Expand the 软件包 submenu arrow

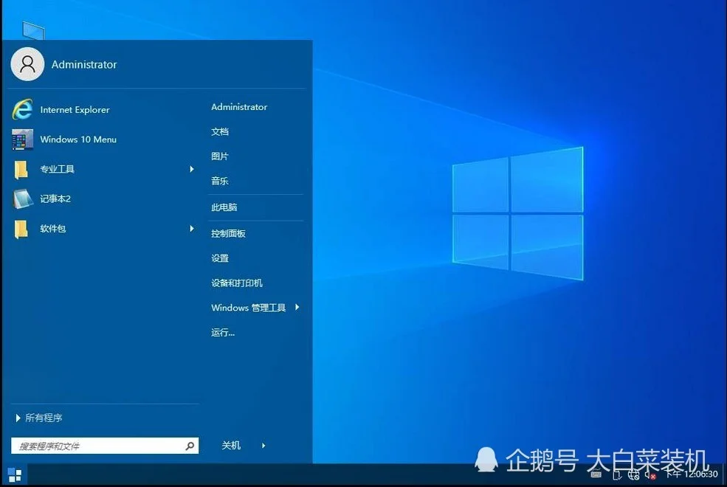pos(191,229)
